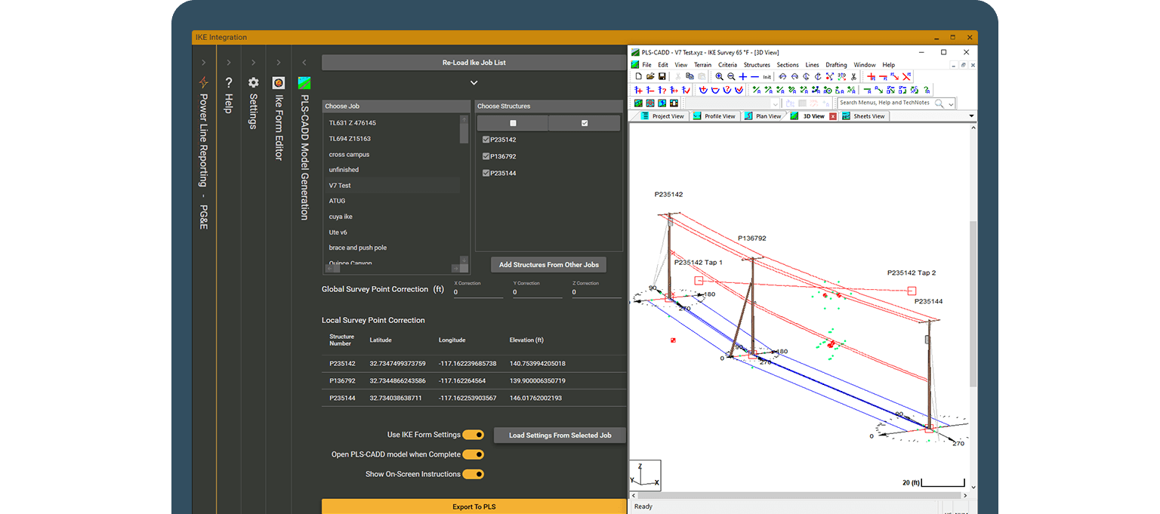This screenshot has height=514, width=1160.
Task: Save the project with the floppy disk icon
Action: pyautogui.click(x=662, y=76)
